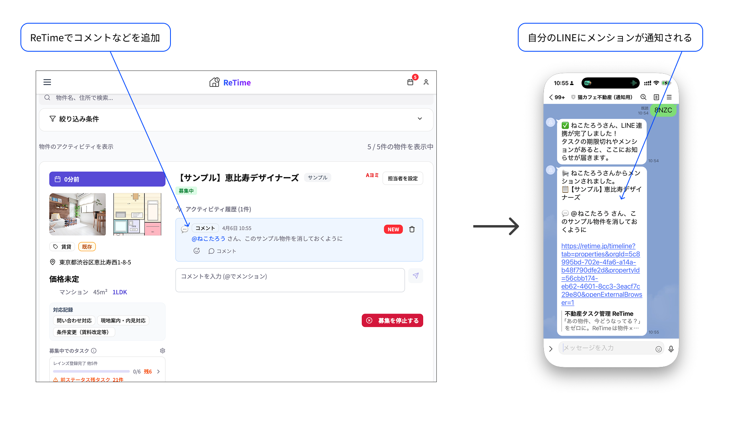
Task: Click the NEW badge on the comment
Action: (x=393, y=229)
